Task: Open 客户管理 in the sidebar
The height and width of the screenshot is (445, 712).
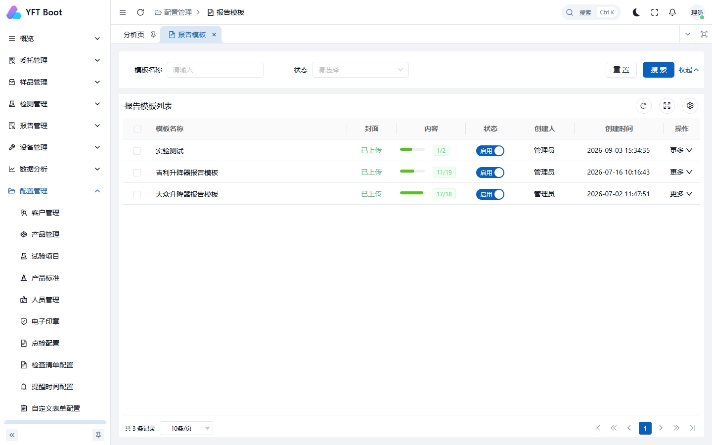Action: (55, 213)
